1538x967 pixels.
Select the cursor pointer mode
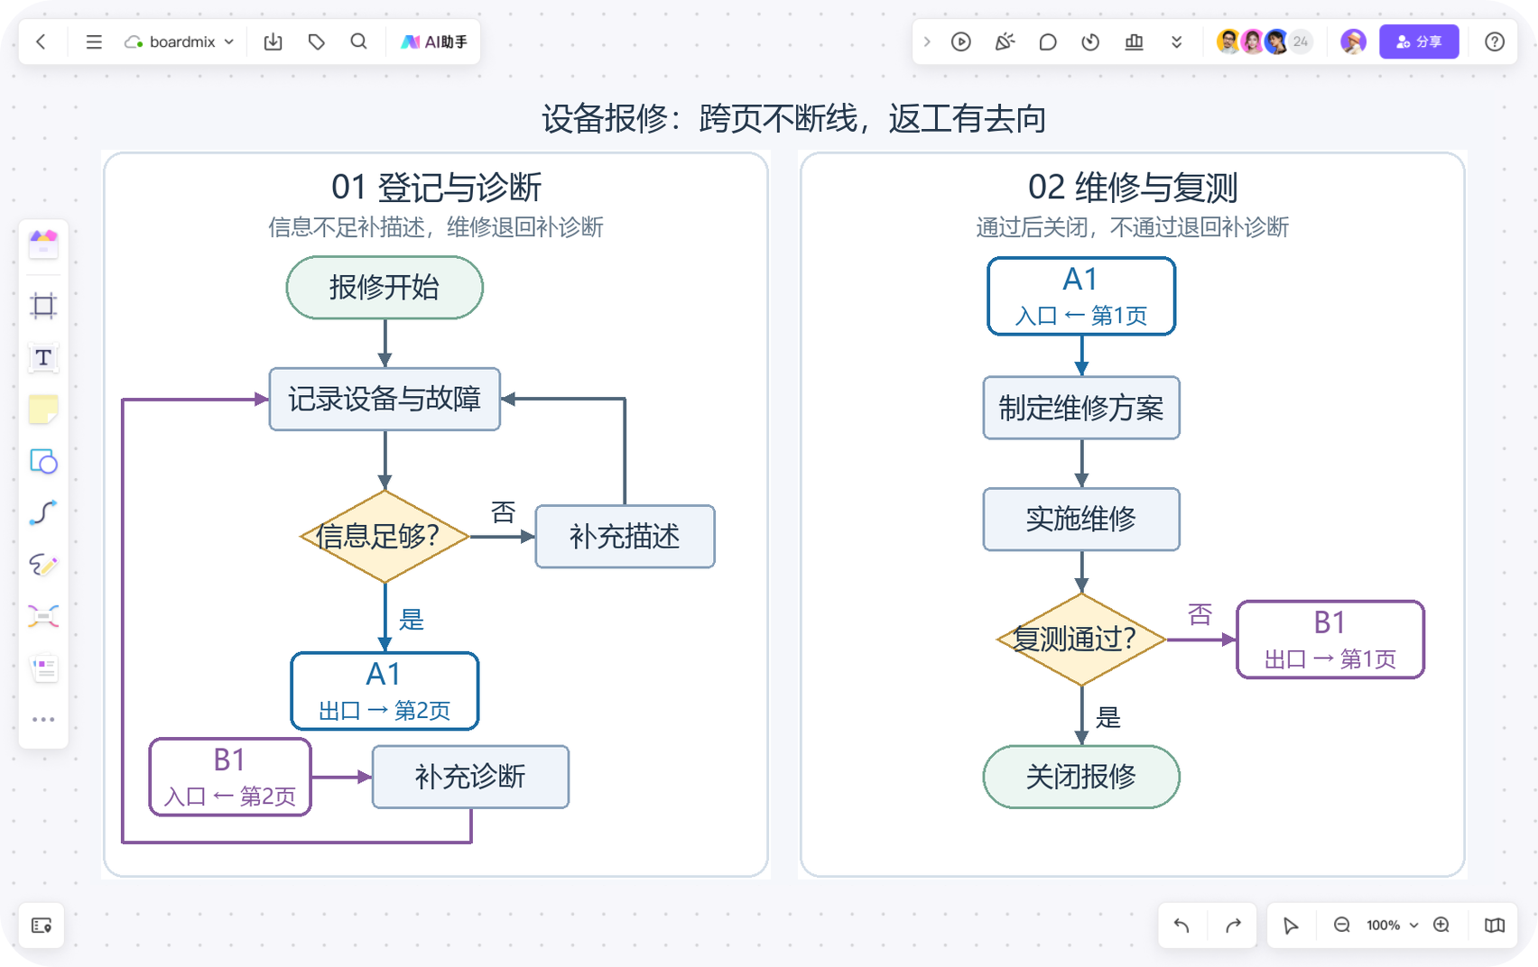pos(1291,926)
